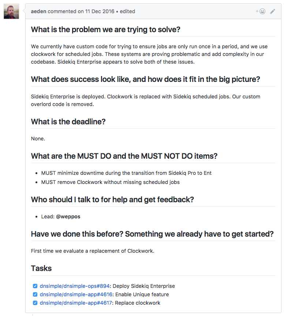Click the 11 Dec 2016 timestamp
The image size is (284, 316).
[x=100, y=11]
